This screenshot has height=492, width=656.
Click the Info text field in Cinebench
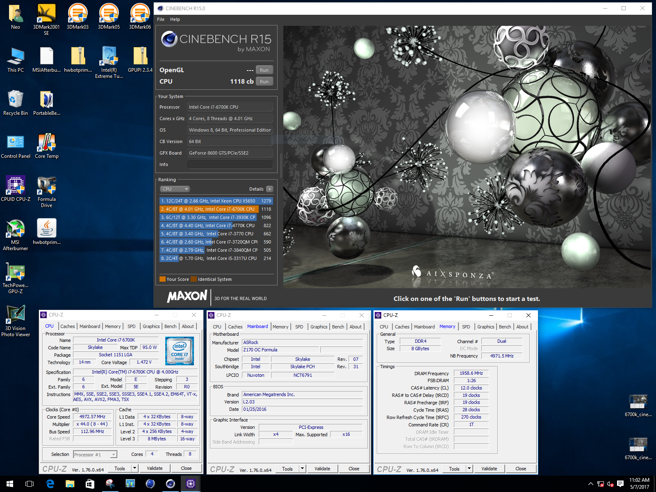coord(230,164)
